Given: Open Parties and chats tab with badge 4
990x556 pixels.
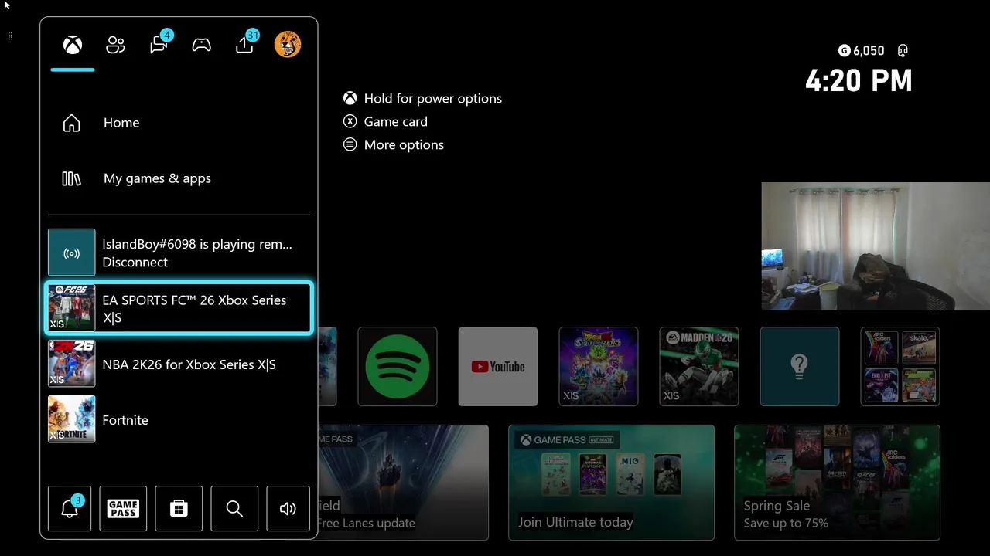Looking at the screenshot, I should [x=160, y=43].
